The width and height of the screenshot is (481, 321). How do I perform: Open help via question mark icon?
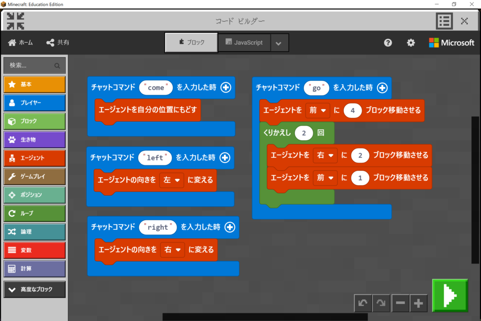(x=388, y=43)
